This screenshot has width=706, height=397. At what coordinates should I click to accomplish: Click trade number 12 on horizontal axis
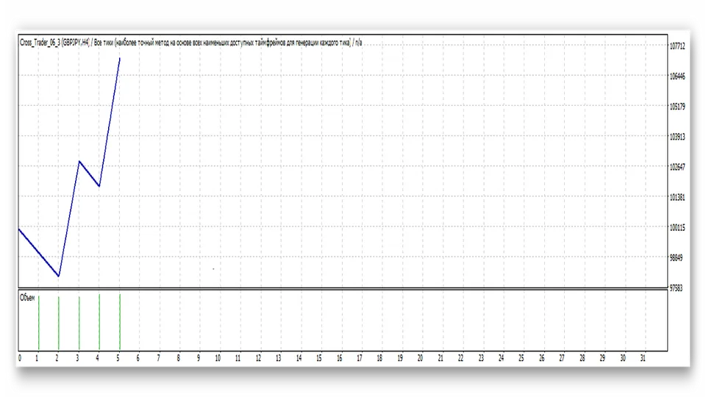tap(258, 358)
